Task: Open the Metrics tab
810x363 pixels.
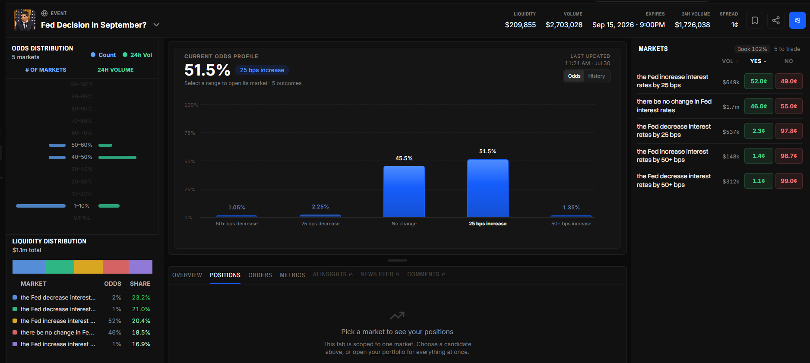Action: coord(292,275)
